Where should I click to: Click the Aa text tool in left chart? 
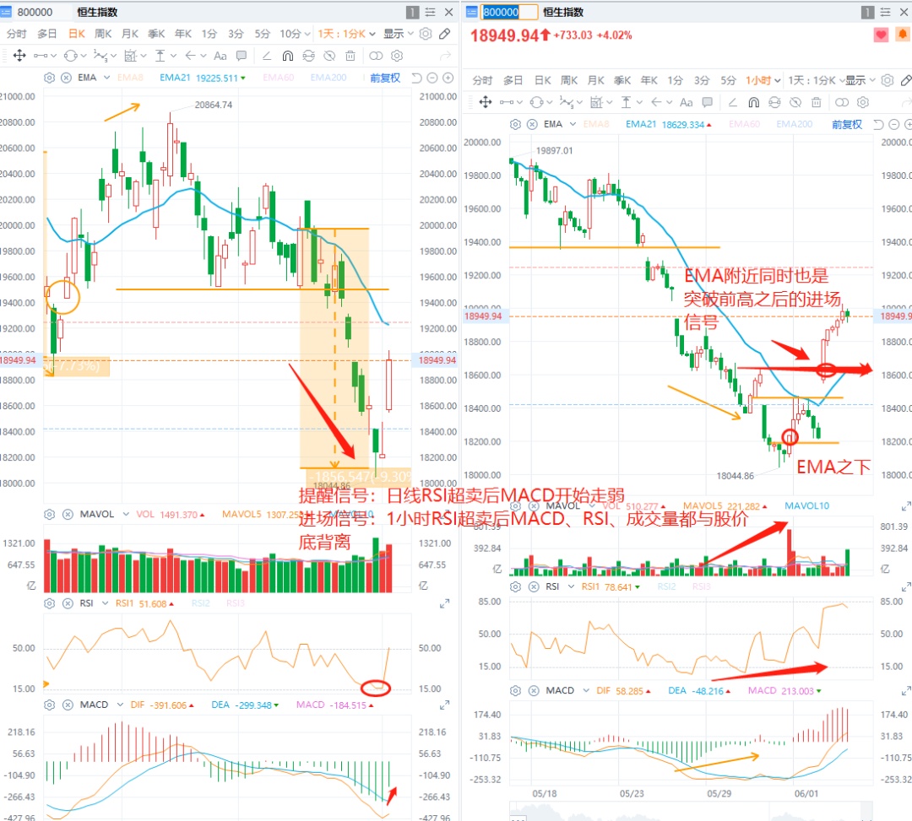coord(220,56)
